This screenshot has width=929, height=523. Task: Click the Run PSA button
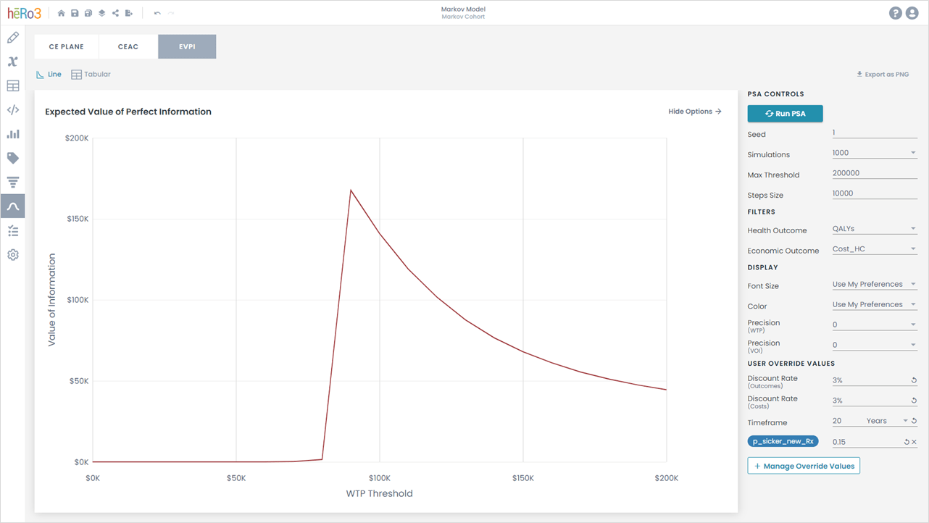(x=785, y=114)
